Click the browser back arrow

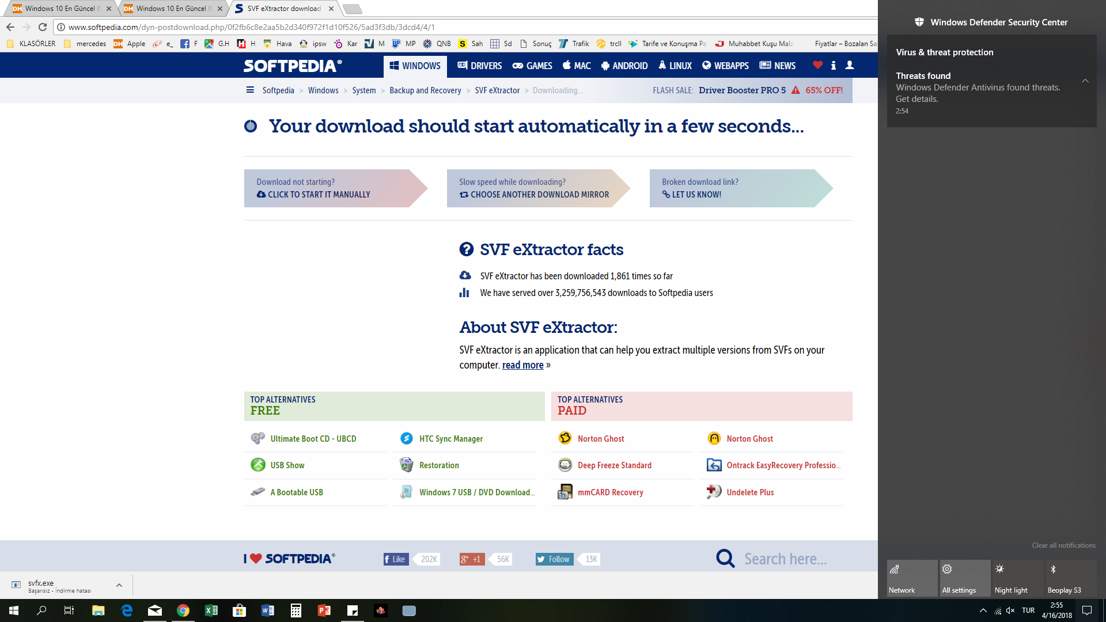10,27
